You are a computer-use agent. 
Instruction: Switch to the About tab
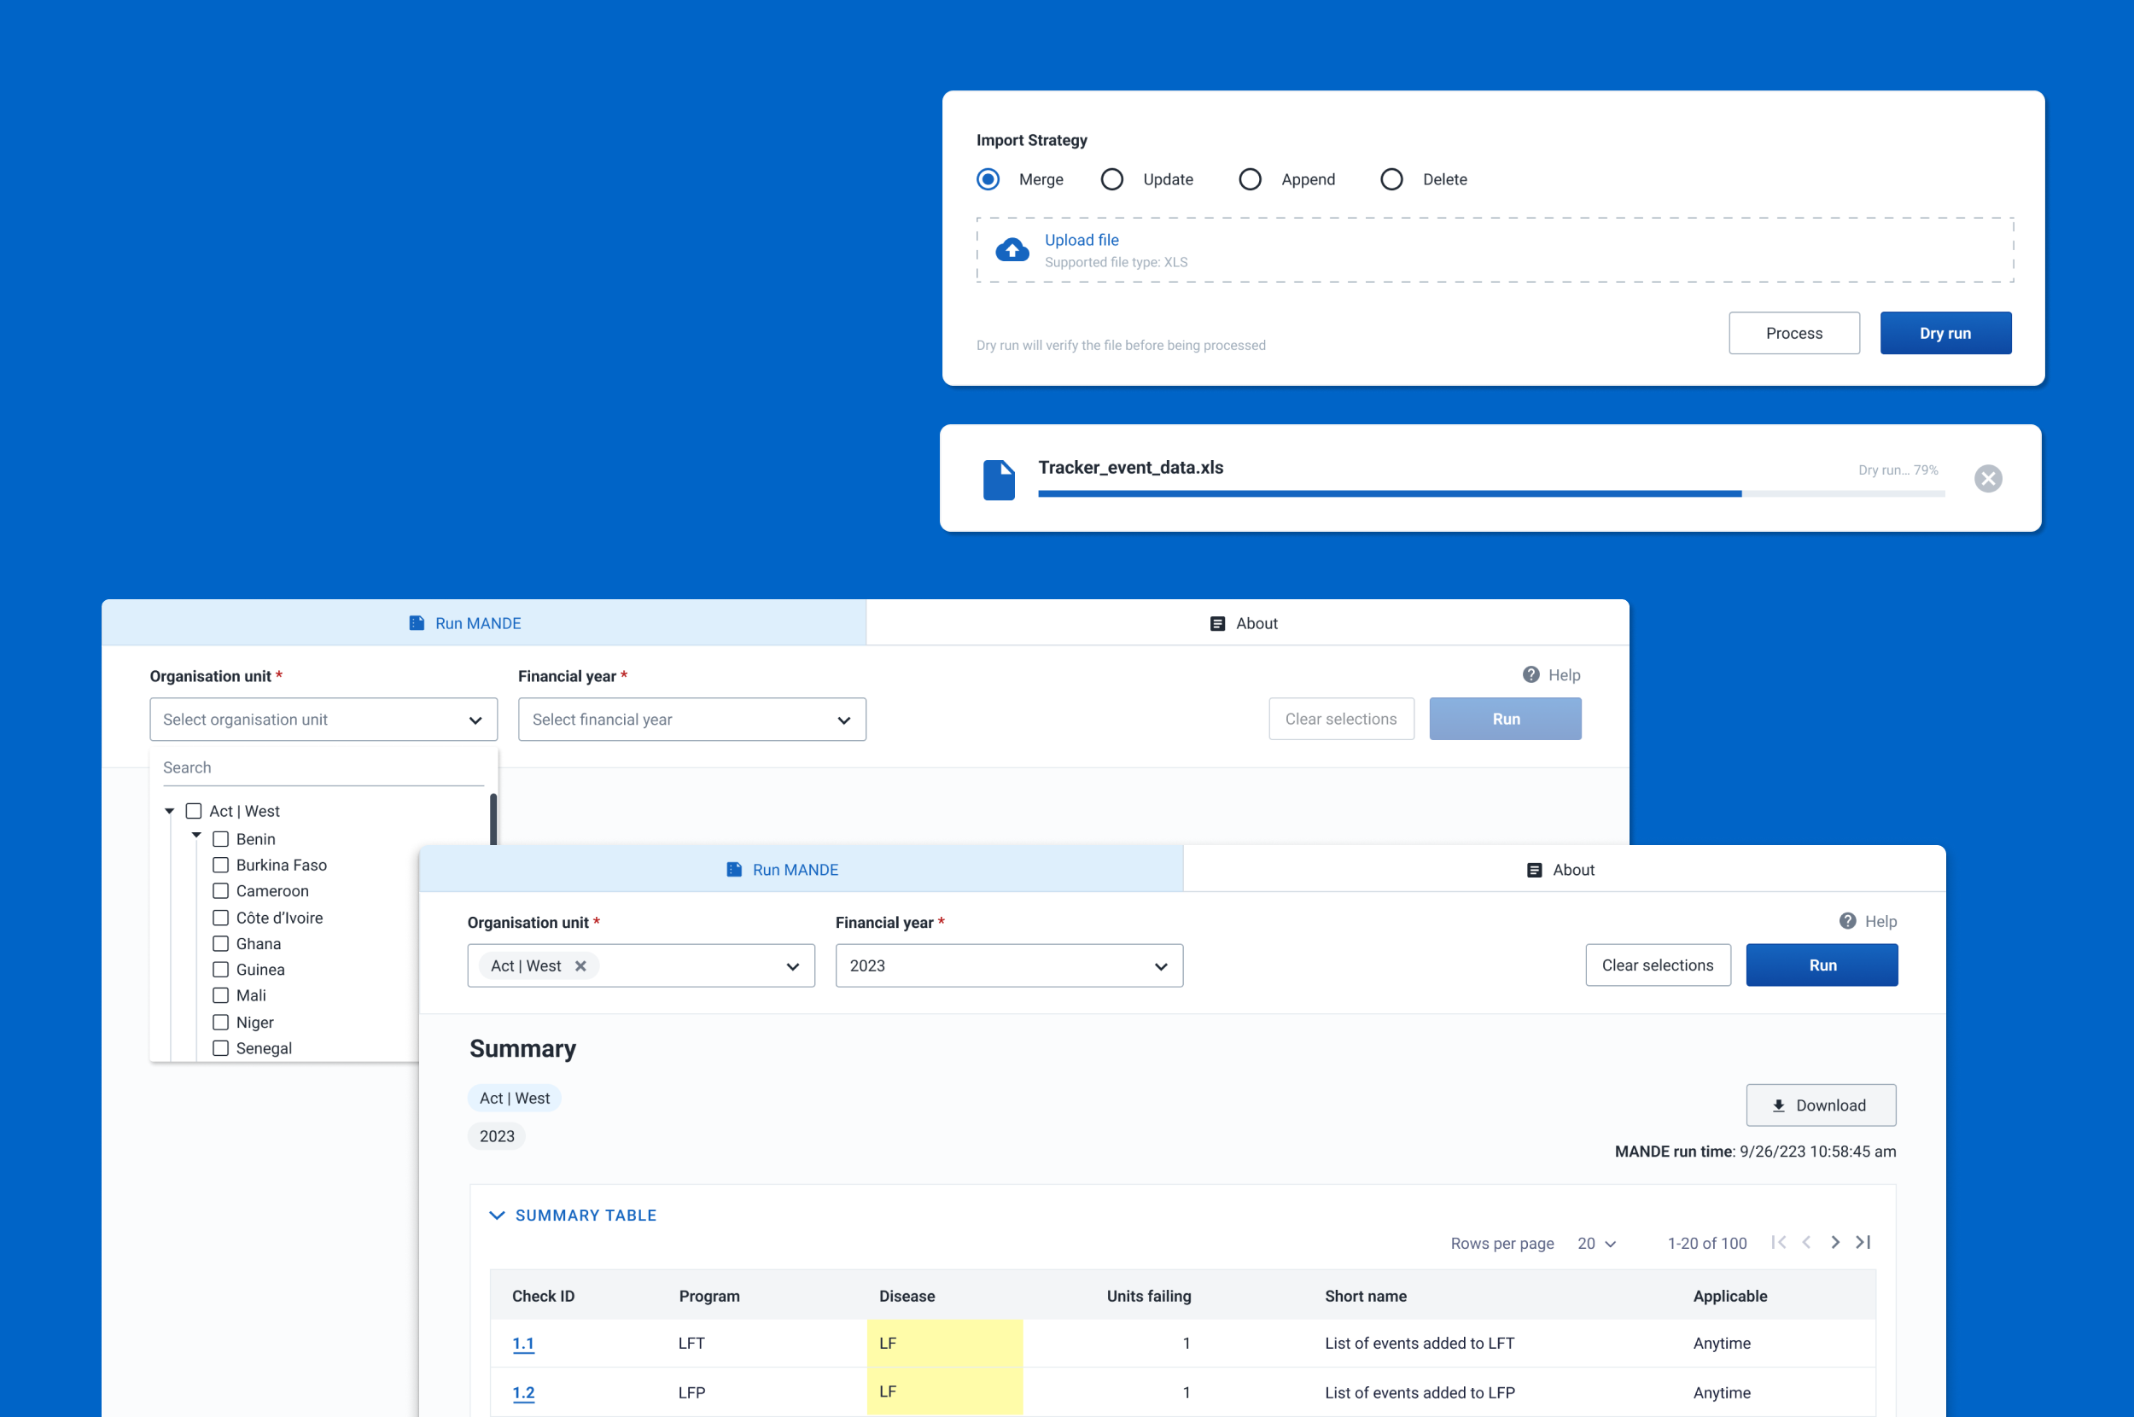click(1563, 869)
